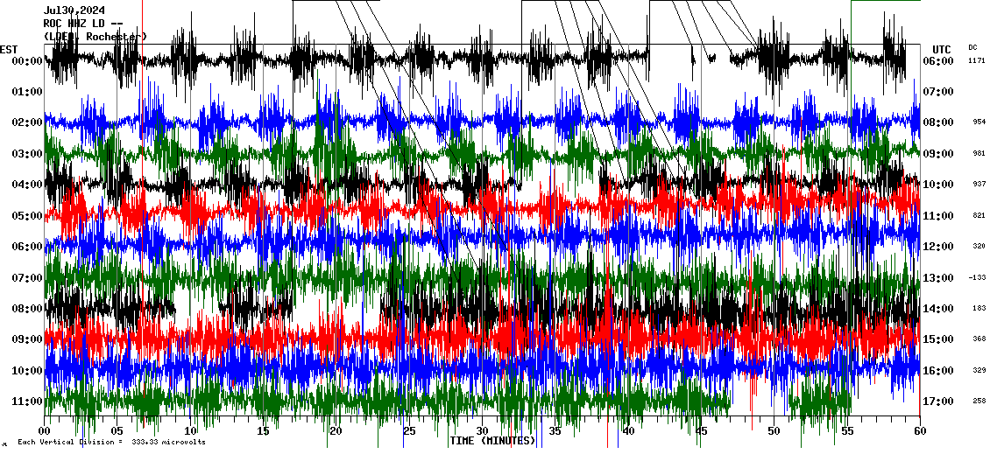The height and width of the screenshot is (454, 990).
Task: Click the DC value 1171
Action: pos(977,61)
